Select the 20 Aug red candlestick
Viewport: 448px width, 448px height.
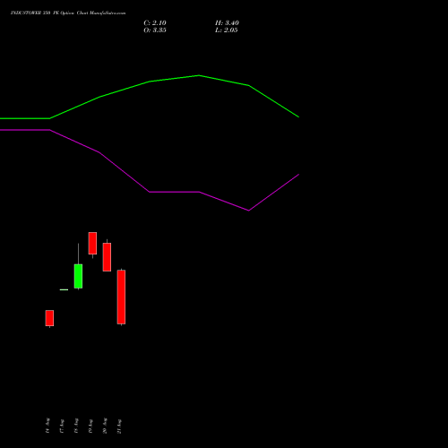pyautogui.click(x=107, y=257)
